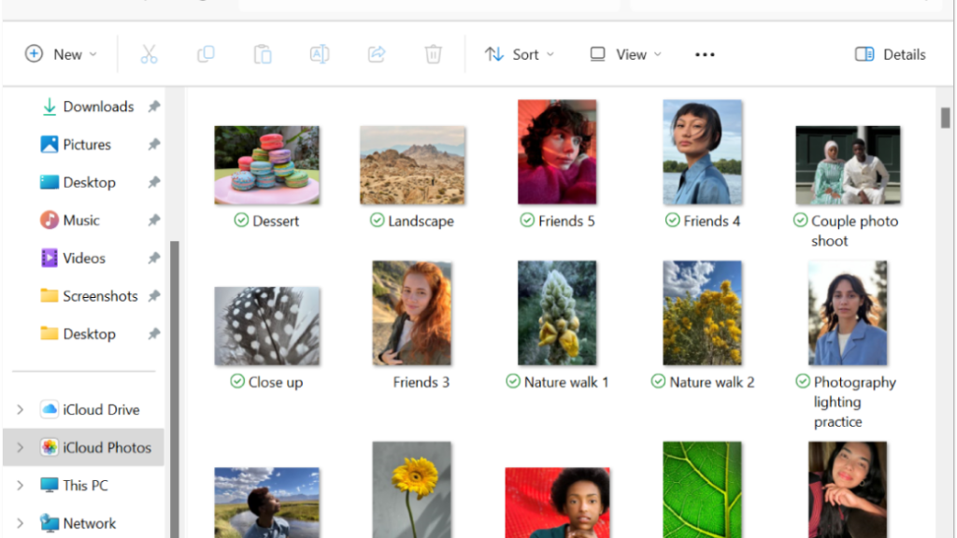Expand This PC in the sidebar
The image size is (957, 538).
(20, 485)
